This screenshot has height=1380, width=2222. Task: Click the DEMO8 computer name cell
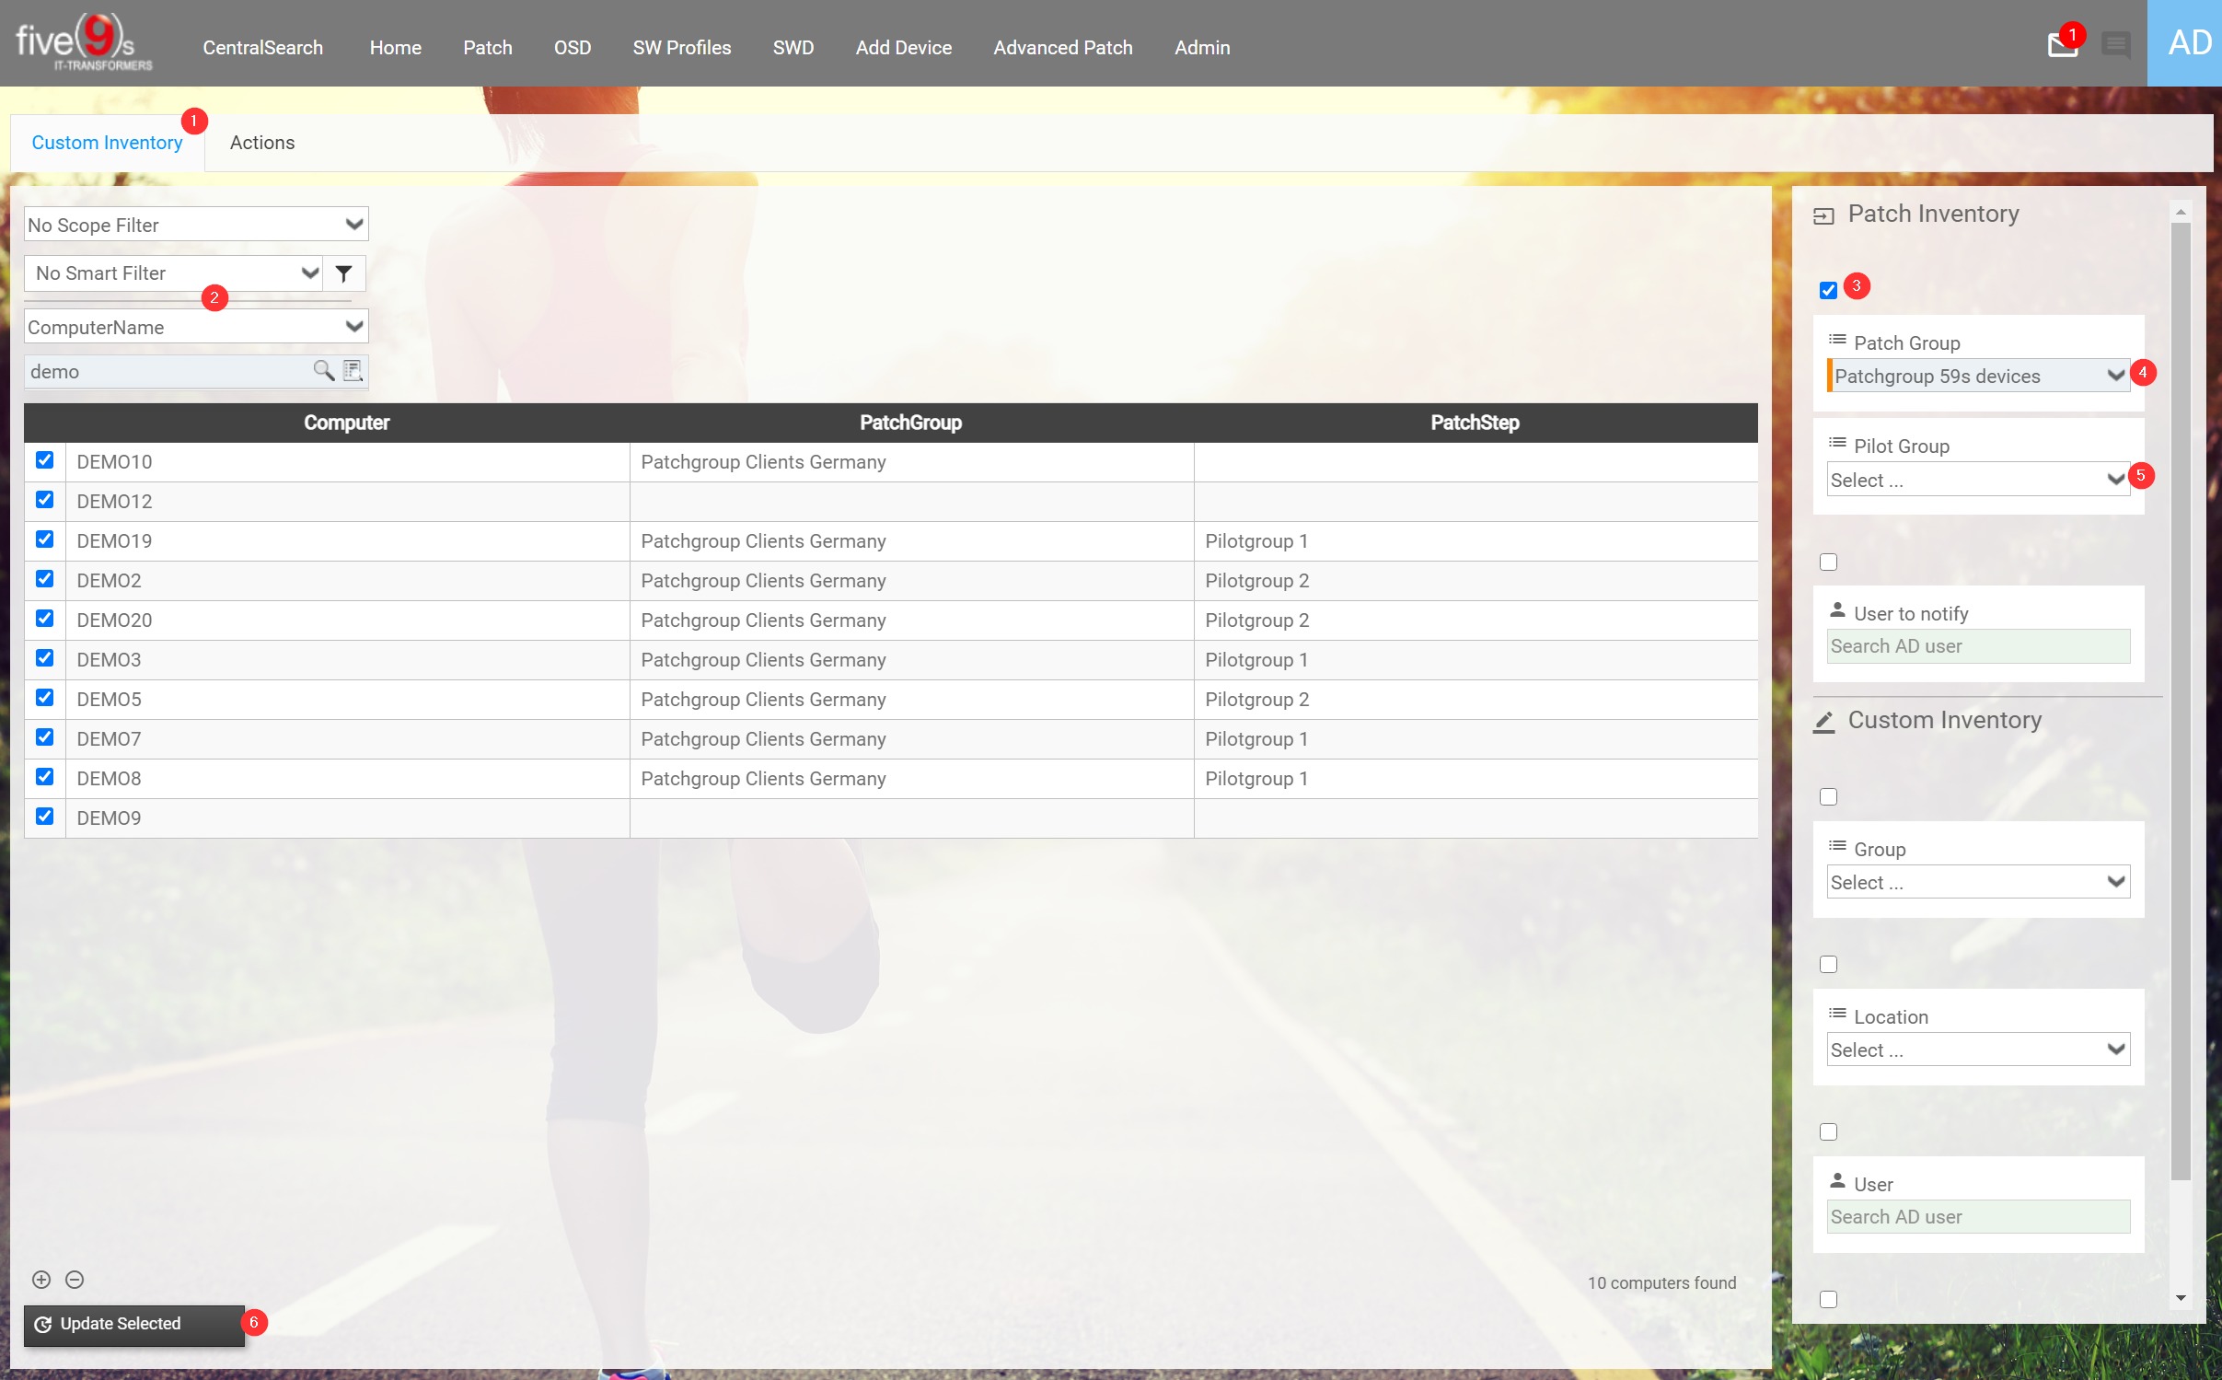pos(348,779)
